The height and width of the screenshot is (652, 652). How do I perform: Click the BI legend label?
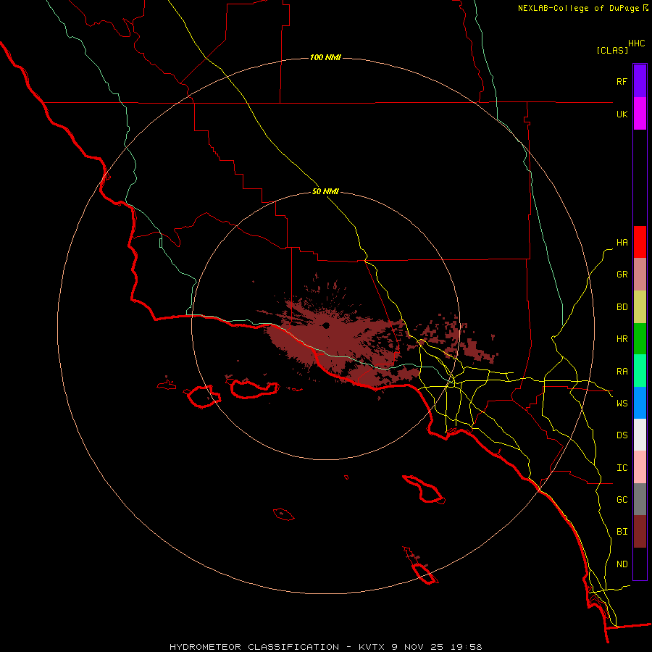click(x=622, y=532)
